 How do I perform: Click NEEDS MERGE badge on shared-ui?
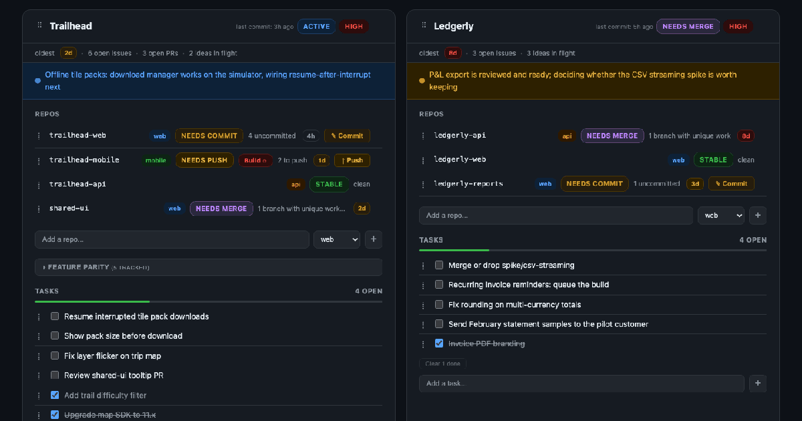221,208
